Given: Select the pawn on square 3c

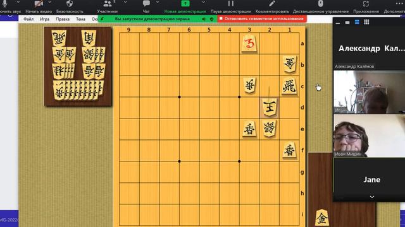Looking at the screenshot, I should (x=249, y=85).
